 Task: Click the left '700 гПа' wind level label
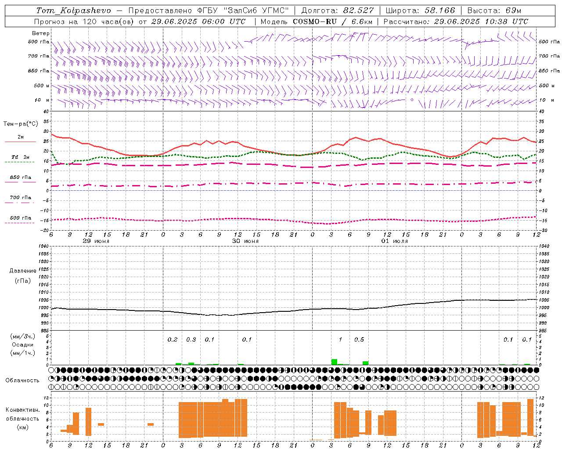pyautogui.click(x=39, y=56)
